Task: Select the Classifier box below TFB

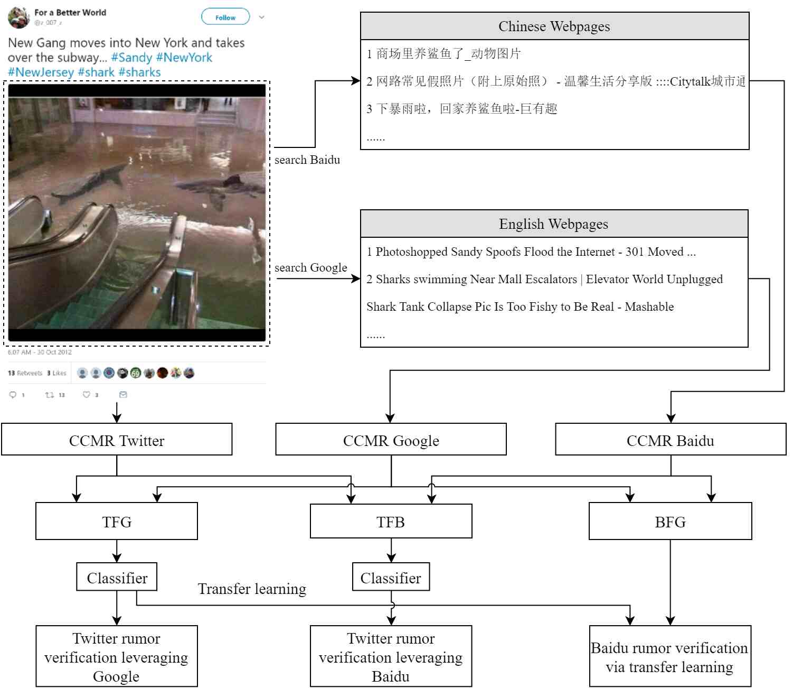Action: pyautogui.click(x=391, y=577)
